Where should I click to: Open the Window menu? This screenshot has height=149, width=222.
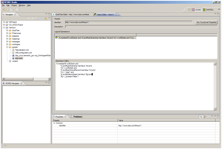point(22,5)
